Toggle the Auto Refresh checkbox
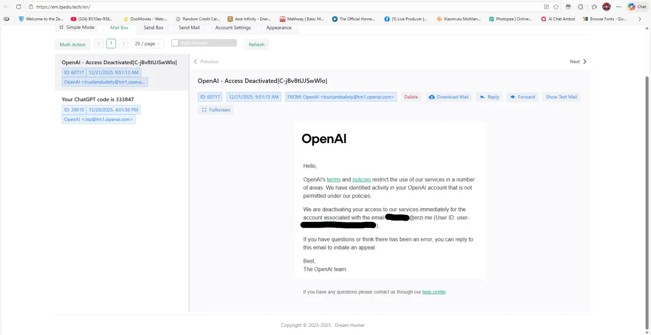This screenshot has width=651, height=335. click(x=175, y=43)
